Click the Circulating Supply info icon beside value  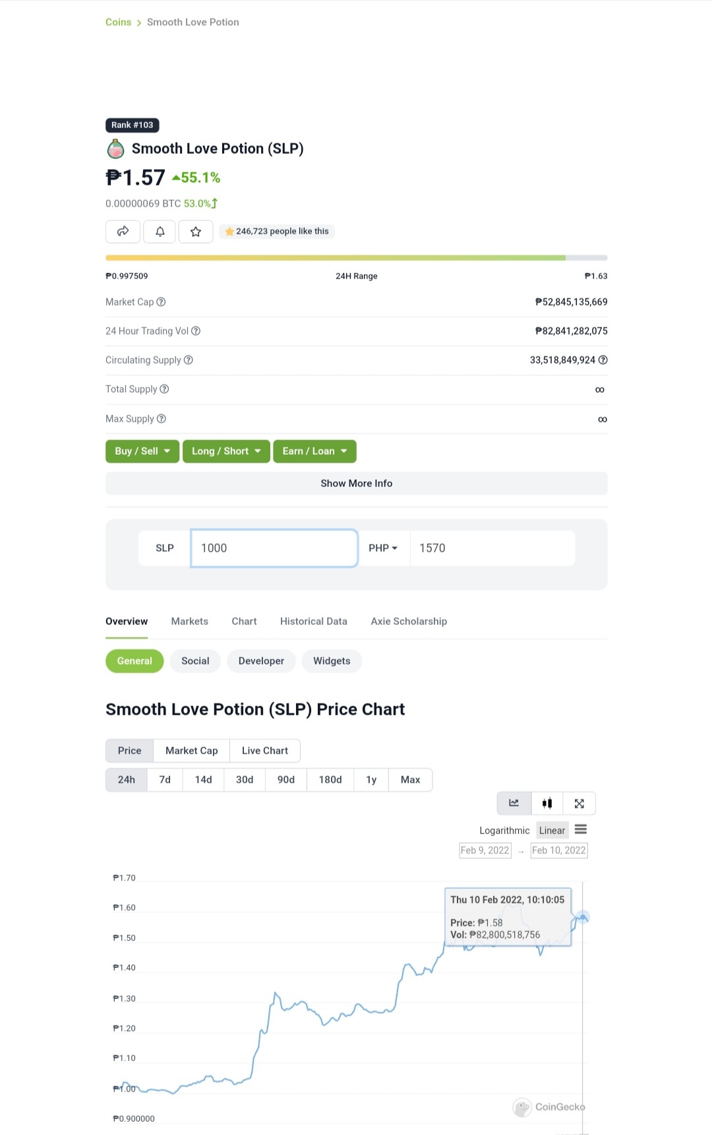coord(603,360)
